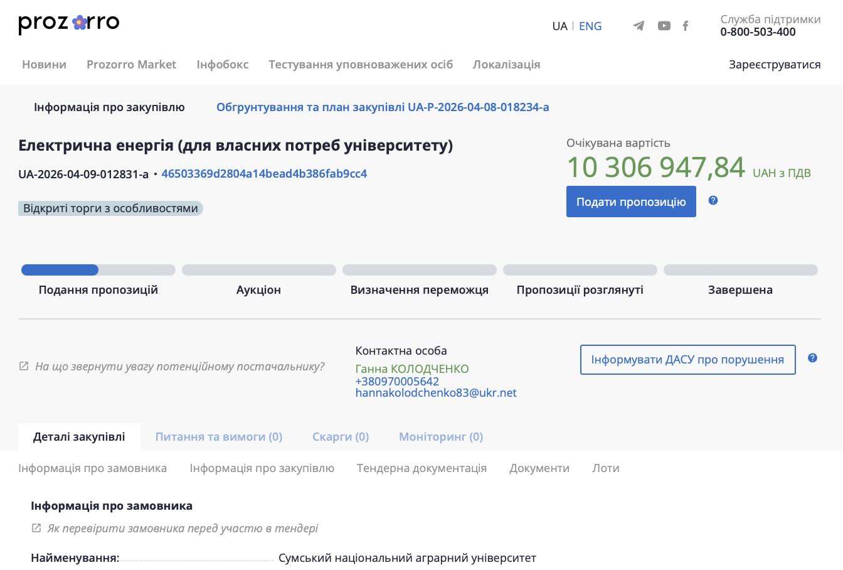The height and width of the screenshot is (570, 843).
Task: Open the YouTube channel icon
Action: (664, 26)
